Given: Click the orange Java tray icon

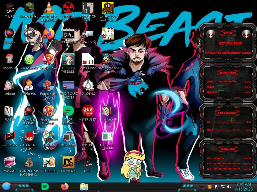Looking at the screenshot, I should (209, 186).
